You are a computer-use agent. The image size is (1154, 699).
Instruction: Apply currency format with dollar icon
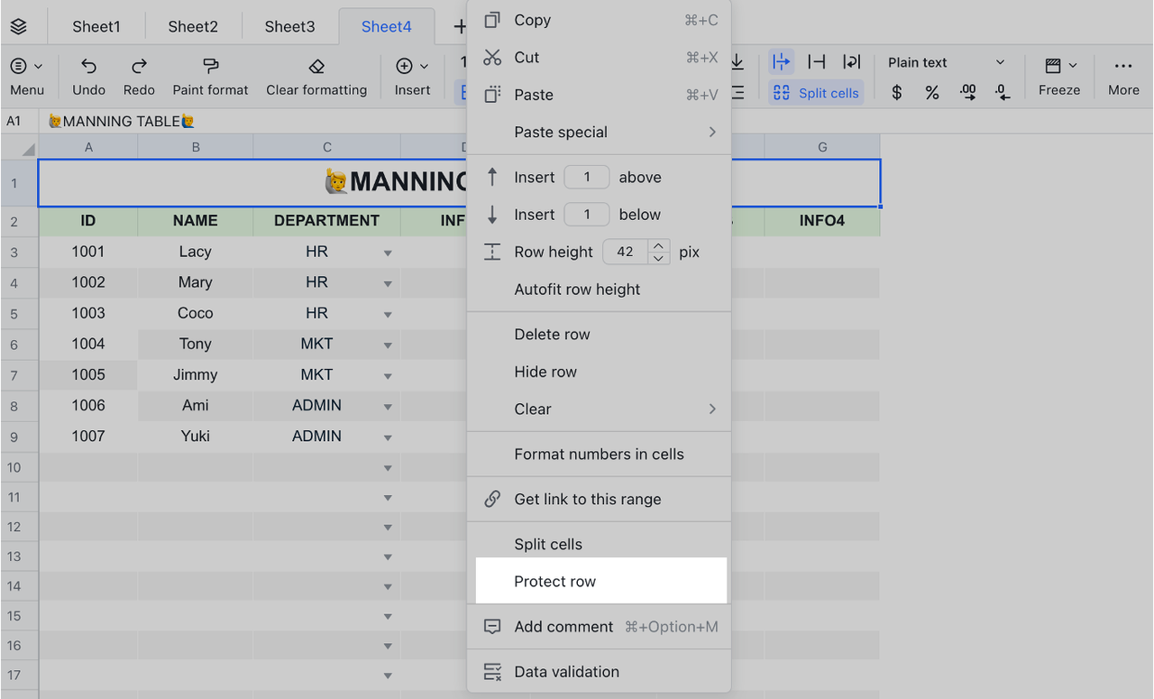[896, 92]
